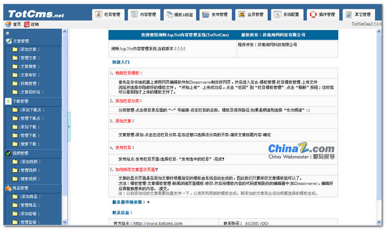Screen dimensions: 385x229
Task: Open the 插件管理 tab
Action: [323, 15]
